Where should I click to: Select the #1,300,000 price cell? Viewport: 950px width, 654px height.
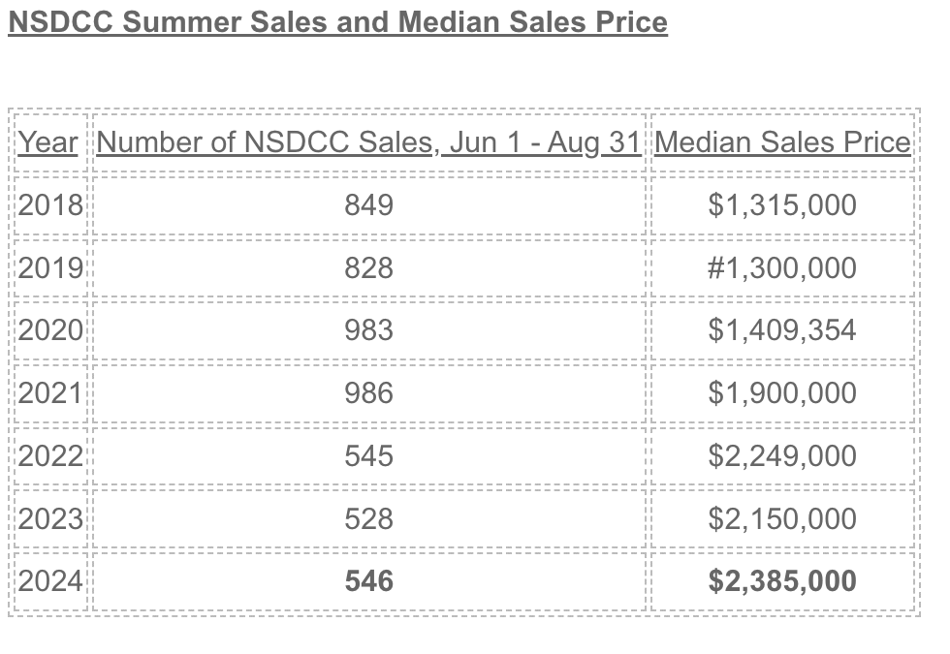[x=782, y=268]
